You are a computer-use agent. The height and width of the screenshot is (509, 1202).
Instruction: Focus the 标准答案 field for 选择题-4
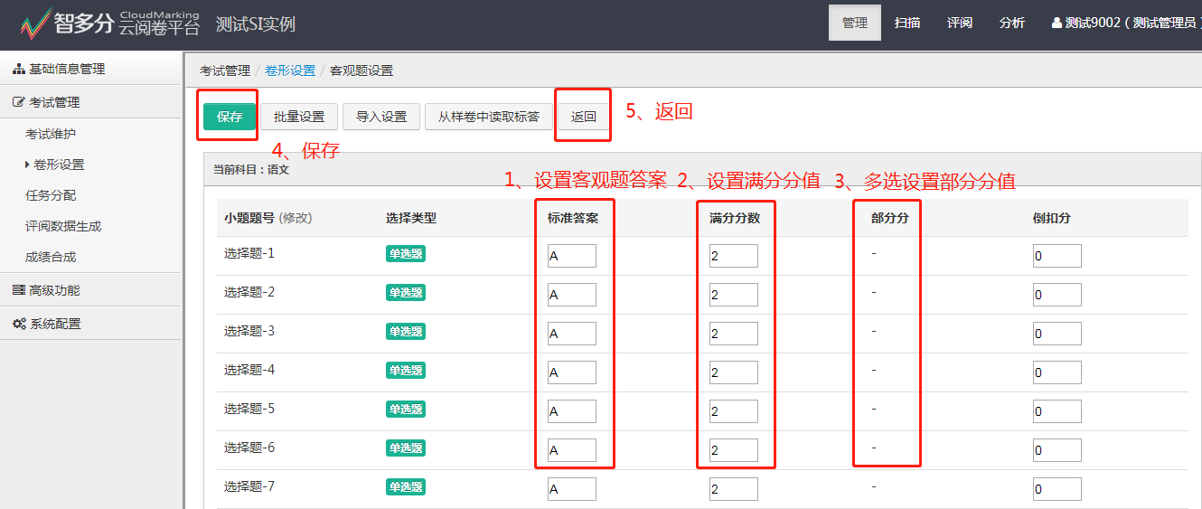(572, 372)
